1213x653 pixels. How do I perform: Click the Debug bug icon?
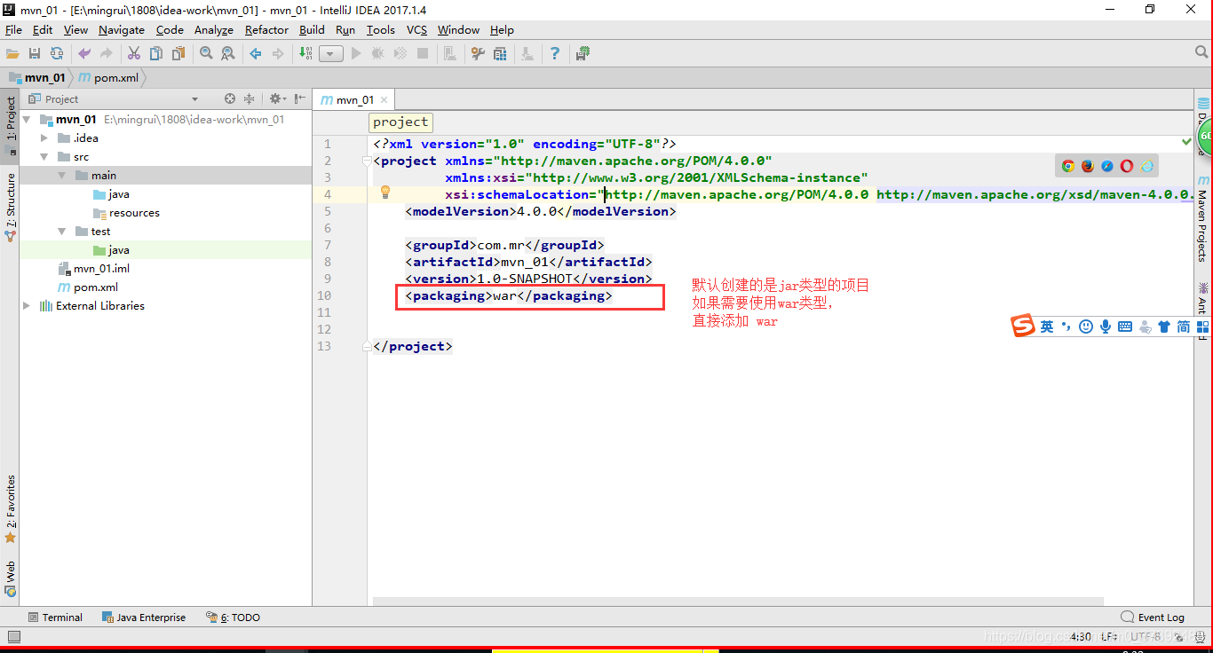click(378, 54)
